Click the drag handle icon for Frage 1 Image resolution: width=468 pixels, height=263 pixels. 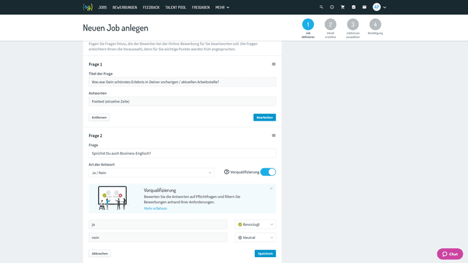274,64
